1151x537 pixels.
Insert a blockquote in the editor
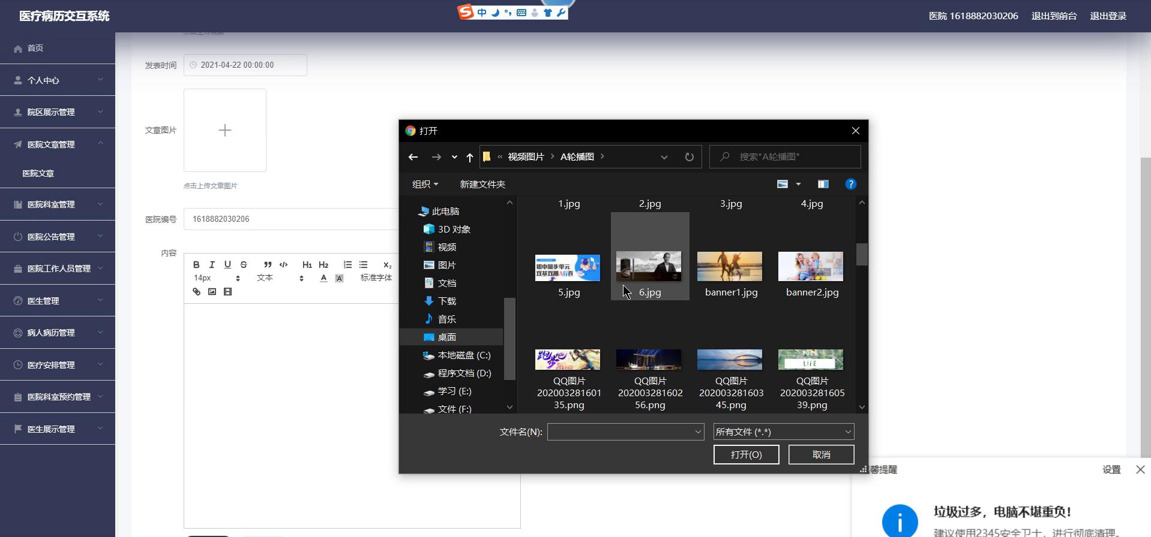pyautogui.click(x=268, y=264)
